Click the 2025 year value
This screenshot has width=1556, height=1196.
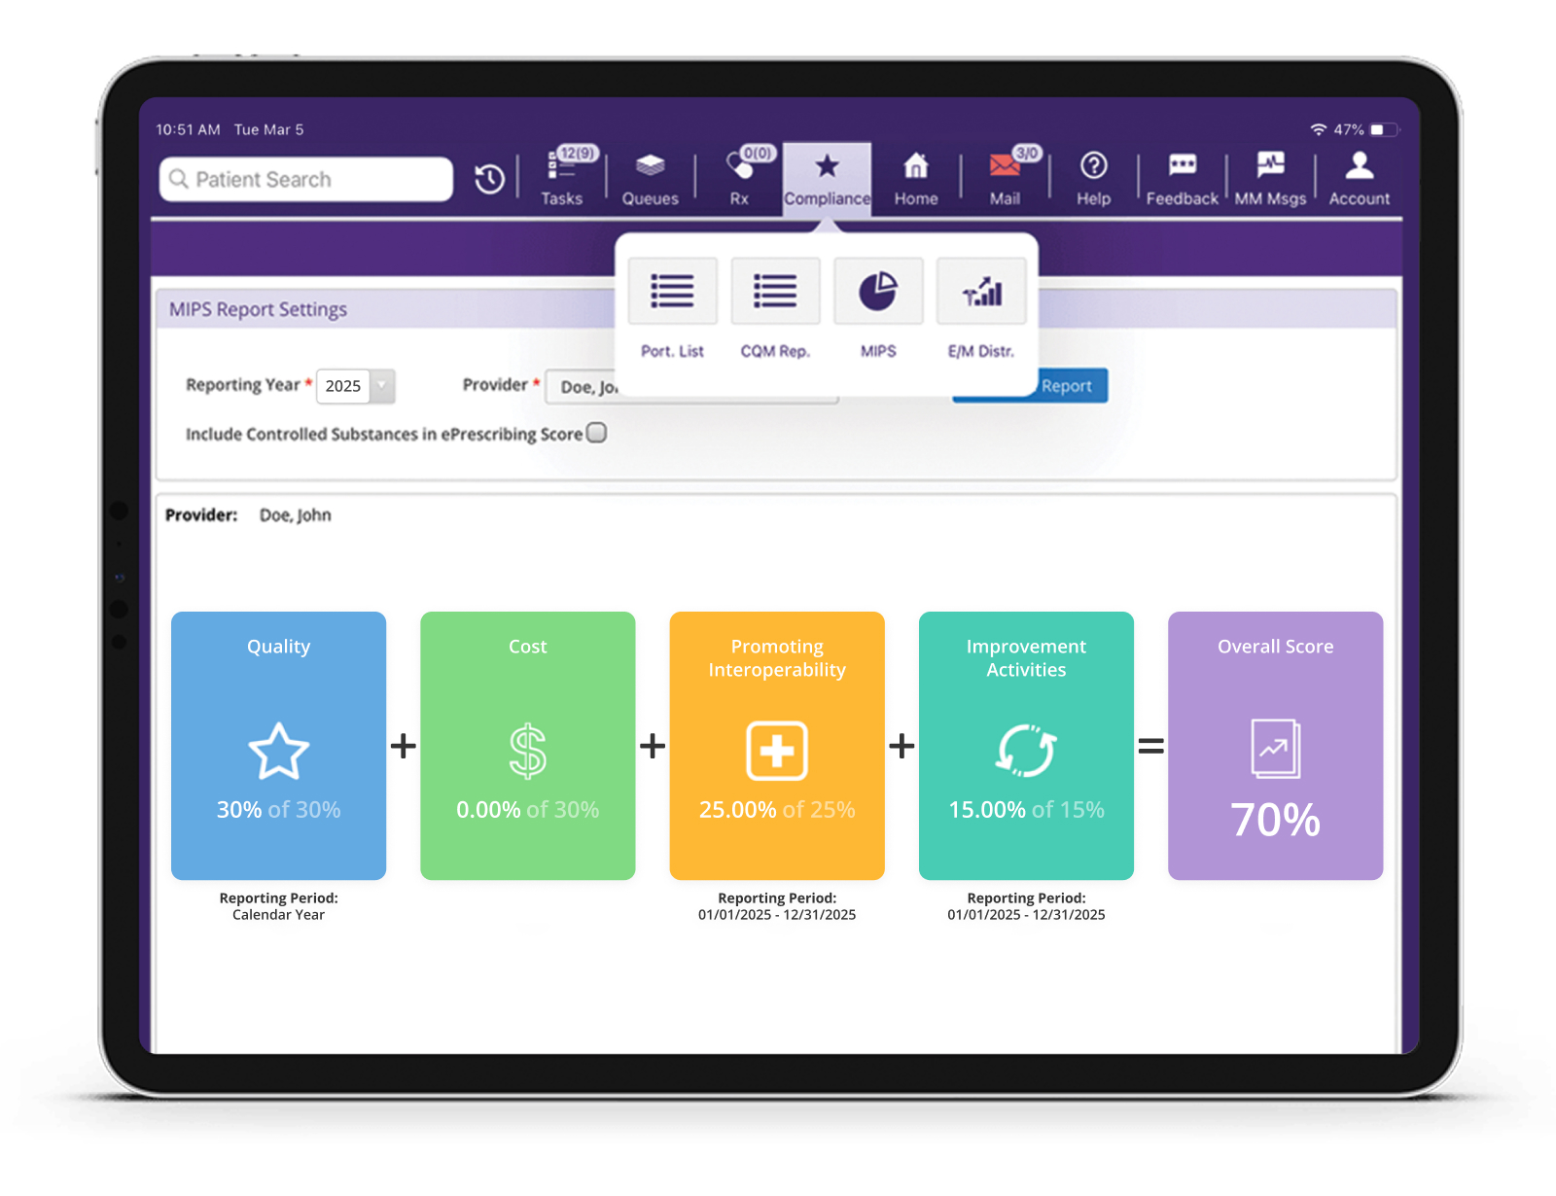click(342, 386)
